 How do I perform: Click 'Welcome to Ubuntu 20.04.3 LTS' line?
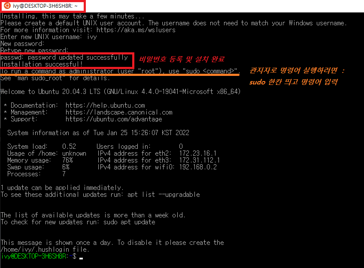coord(120,92)
